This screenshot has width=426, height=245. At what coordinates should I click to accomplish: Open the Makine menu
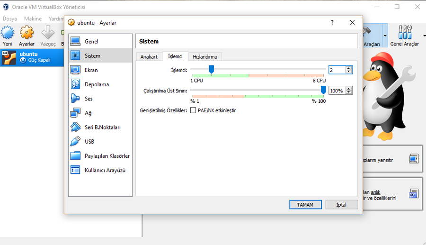33,19
